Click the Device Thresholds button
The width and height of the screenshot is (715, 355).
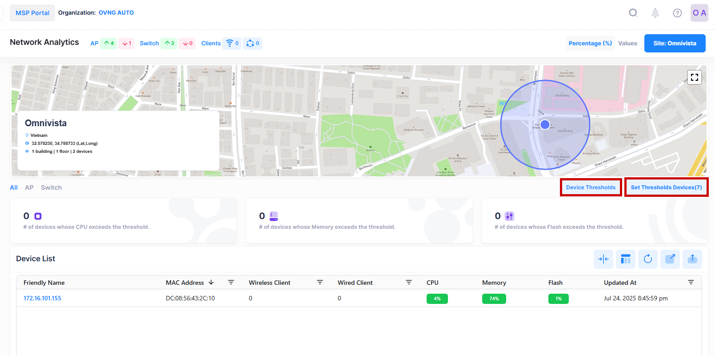coord(591,187)
